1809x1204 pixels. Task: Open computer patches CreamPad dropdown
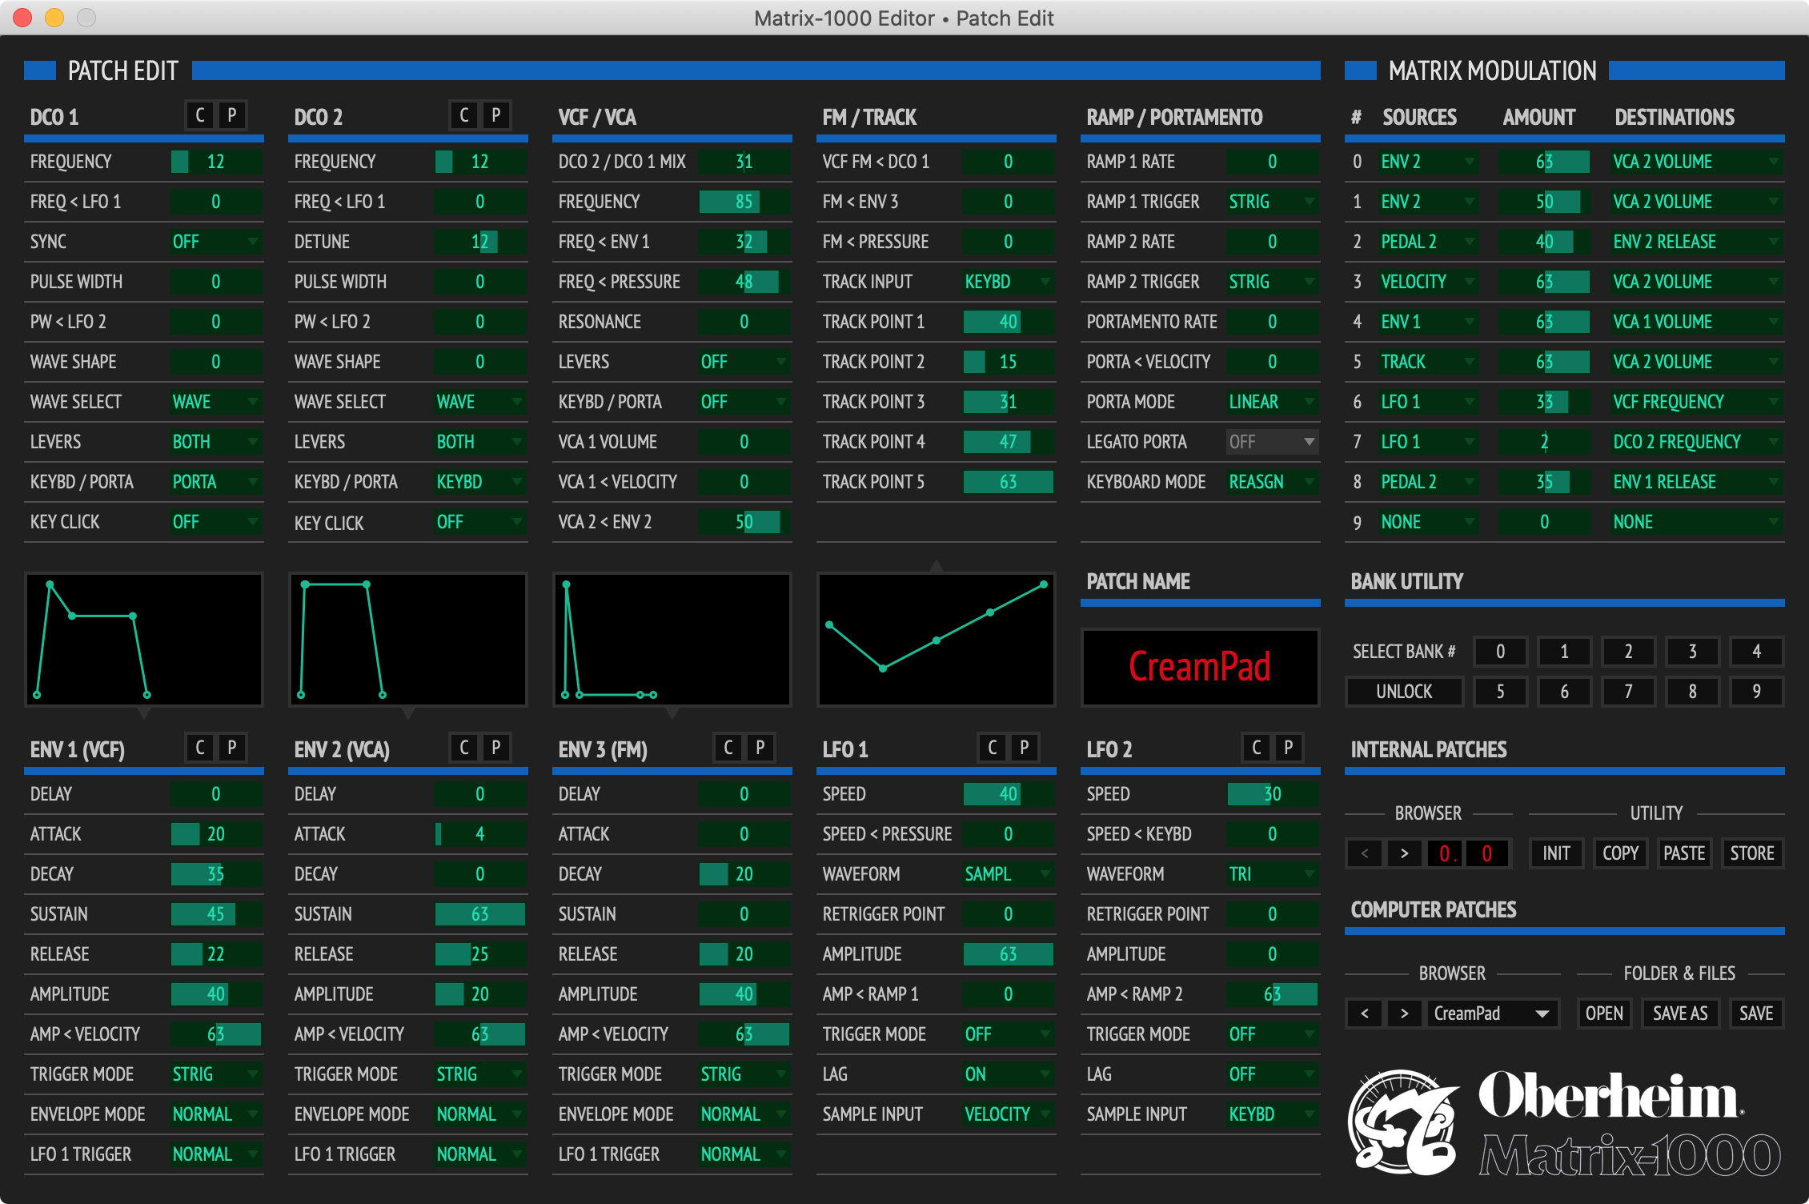pos(1493,1013)
